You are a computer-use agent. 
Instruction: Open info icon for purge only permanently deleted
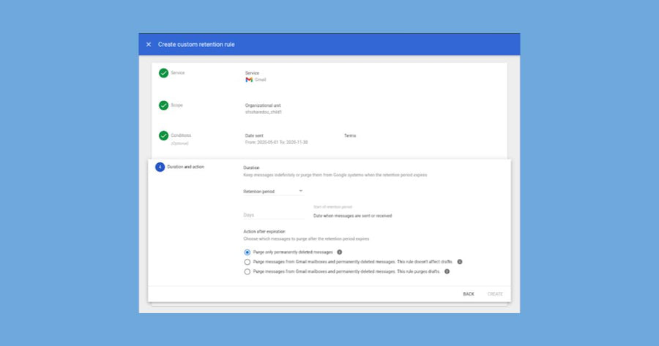[x=340, y=252]
